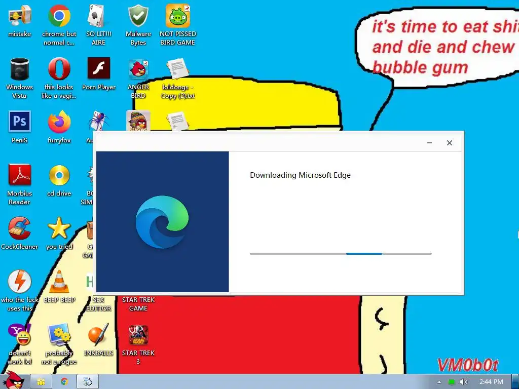Open the spider solitaire desktop icon
Image resolution: width=519 pixels, height=389 pixels.
pyautogui.click(x=99, y=121)
